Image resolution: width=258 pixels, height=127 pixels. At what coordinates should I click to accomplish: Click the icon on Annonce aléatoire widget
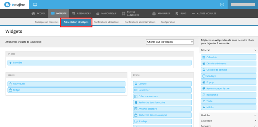136,109
